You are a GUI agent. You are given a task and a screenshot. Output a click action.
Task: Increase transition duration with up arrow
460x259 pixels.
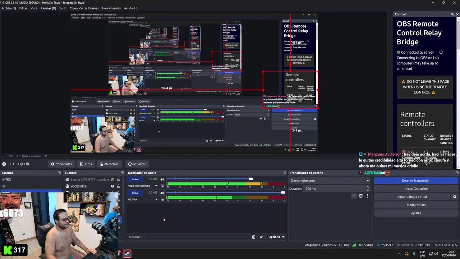click(367, 187)
